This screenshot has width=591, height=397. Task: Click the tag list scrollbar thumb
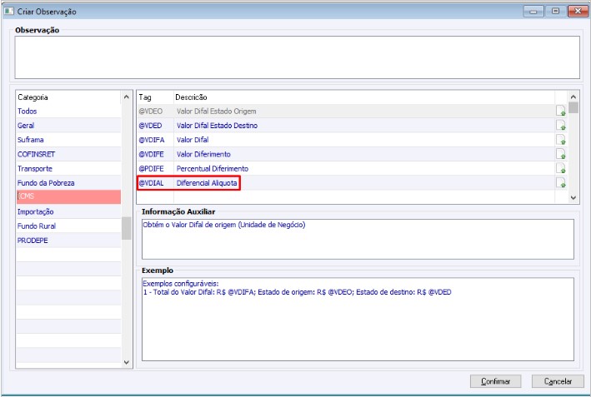(x=573, y=107)
